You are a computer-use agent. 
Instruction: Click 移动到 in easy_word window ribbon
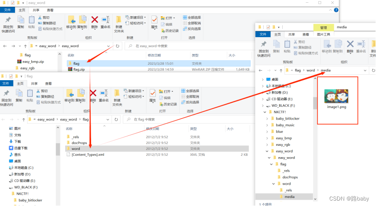click(71, 22)
